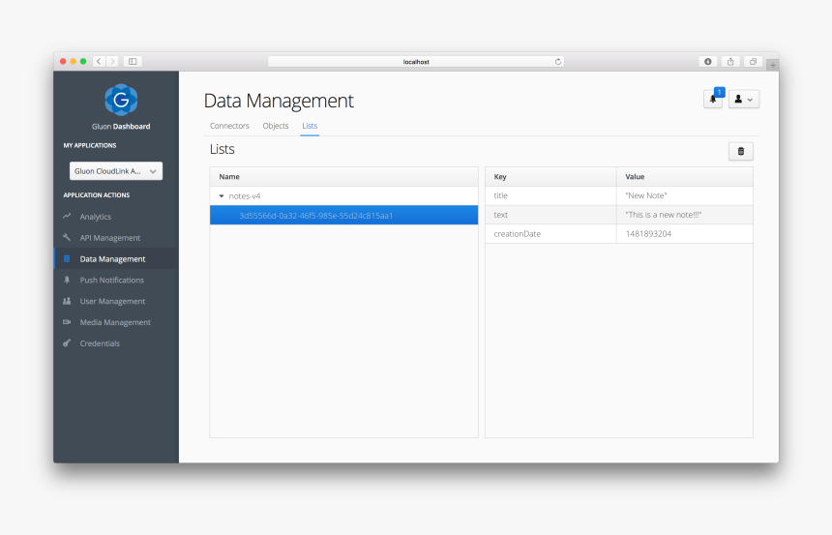Click the Analytics chart icon
The image size is (832, 535).
click(67, 216)
